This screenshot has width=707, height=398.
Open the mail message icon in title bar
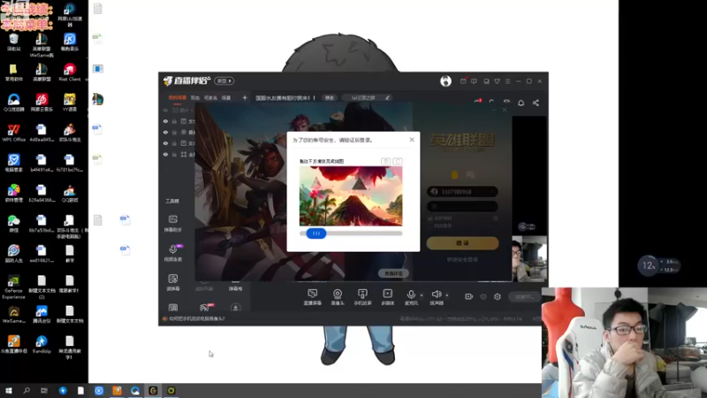(x=463, y=81)
